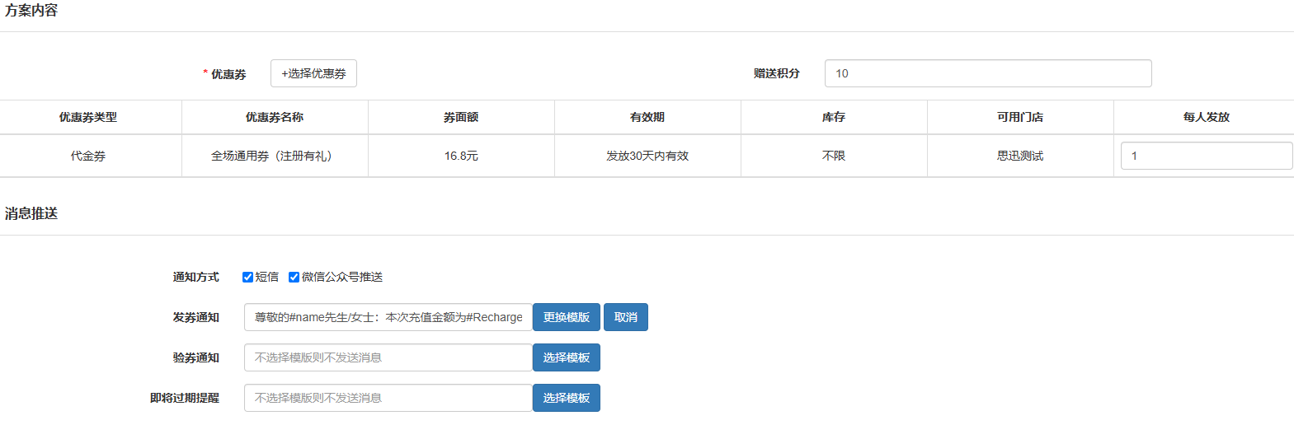The width and height of the screenshot is (1294, 425).
Task: Click the 取消 button
Action: 626,317
